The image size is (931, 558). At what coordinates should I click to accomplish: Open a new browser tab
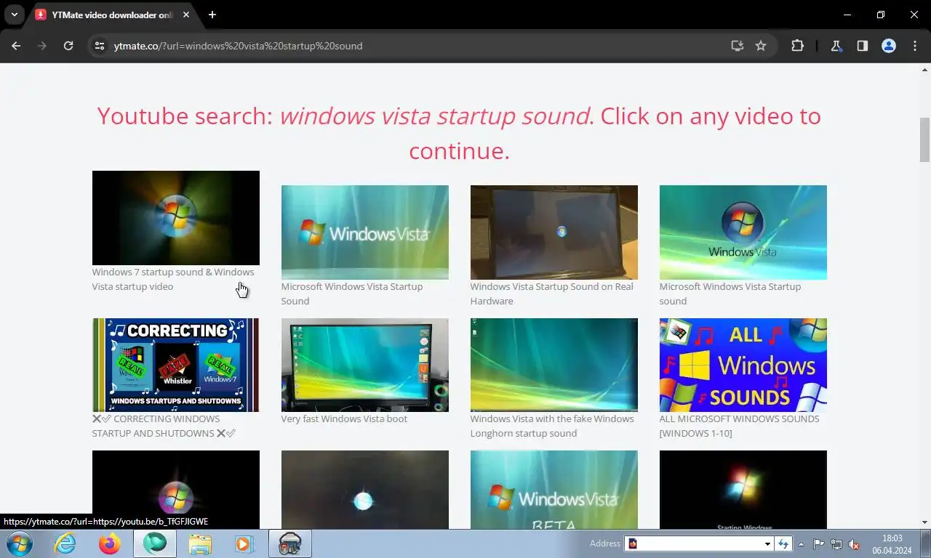(212, 15)
